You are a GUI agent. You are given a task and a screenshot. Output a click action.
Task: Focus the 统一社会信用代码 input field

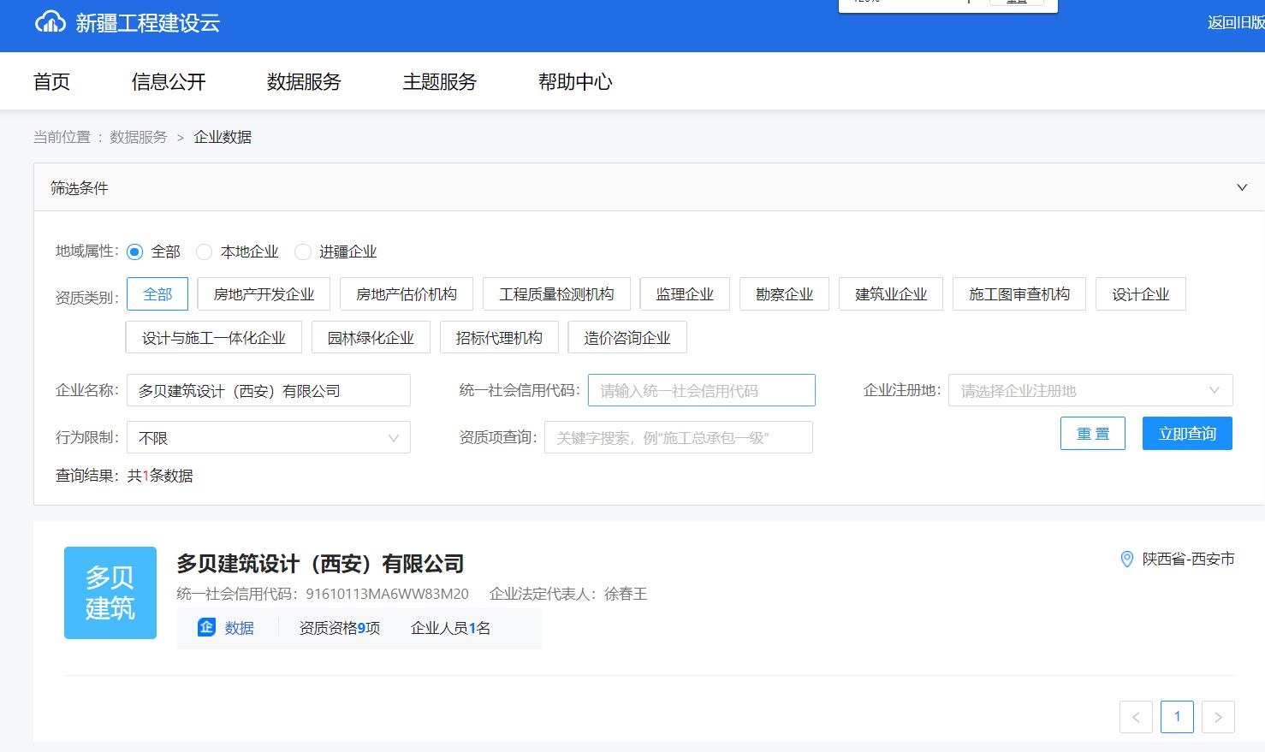pyautogui.click(x=702, y=390)
